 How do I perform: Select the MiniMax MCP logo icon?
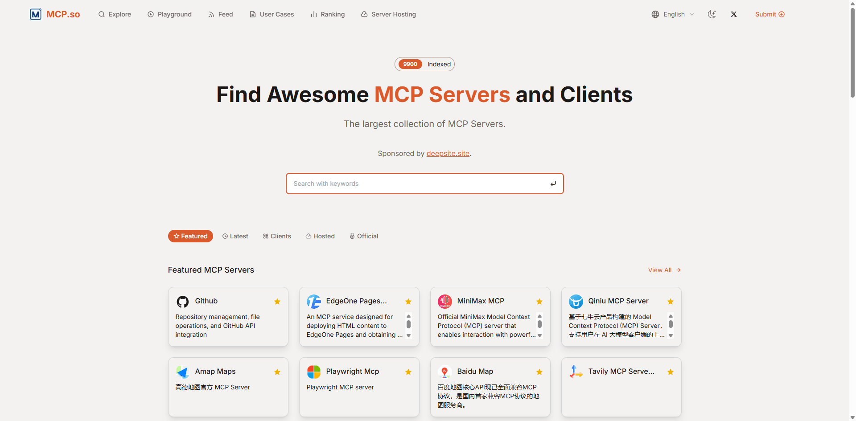point(444,301)
